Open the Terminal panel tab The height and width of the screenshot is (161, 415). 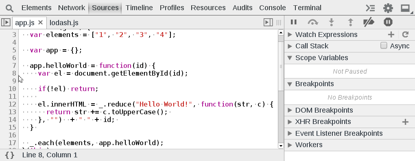point(307,8)
